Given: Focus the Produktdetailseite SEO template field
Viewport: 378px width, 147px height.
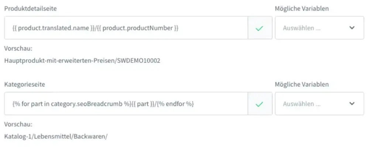Looking at the screenshot, I should tap(126, 28).
